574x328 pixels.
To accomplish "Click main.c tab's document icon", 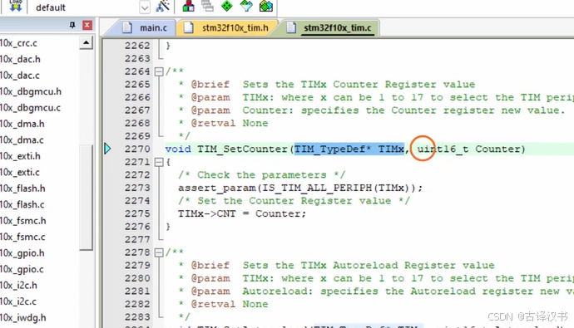I will point(127,27).
